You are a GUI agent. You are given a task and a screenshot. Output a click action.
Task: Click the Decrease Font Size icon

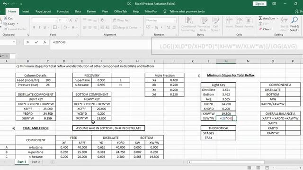(x=76, y=20)
